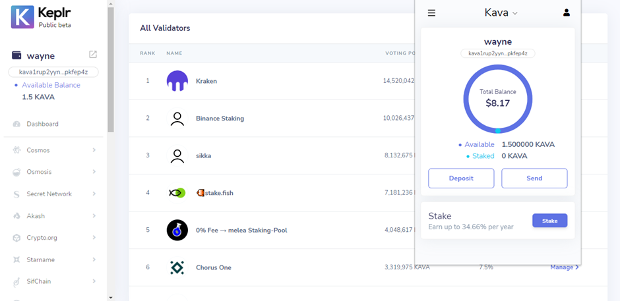Expand the Cosmos sidebar chevron

pyautogui.click(x=94, y=150)
